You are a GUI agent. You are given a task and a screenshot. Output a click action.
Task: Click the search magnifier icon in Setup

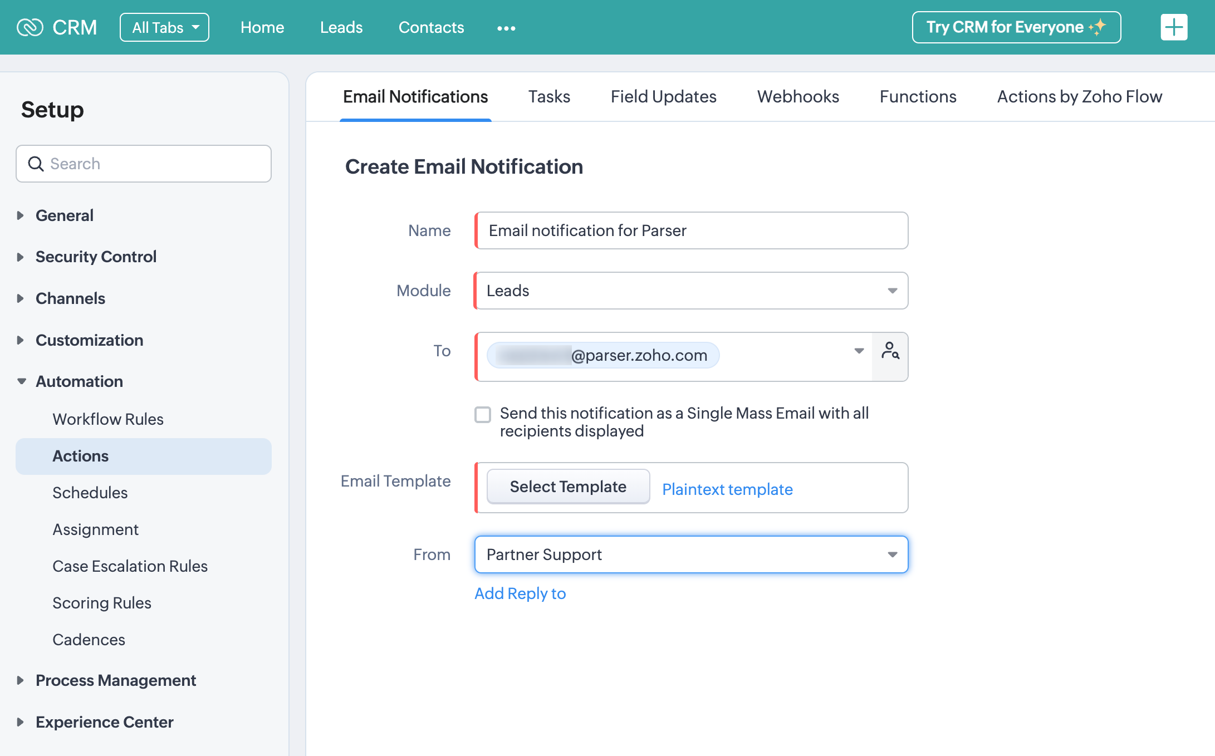[x=36, y=164]
